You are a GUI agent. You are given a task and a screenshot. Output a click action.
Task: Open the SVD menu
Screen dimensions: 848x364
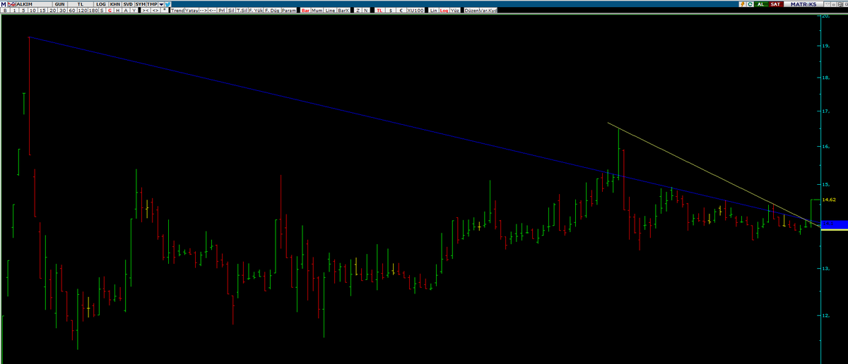click(128, 4)
